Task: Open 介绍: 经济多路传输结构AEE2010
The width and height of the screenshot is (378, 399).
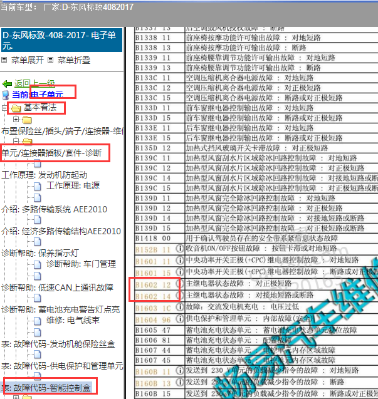Action: coord(61,231)
